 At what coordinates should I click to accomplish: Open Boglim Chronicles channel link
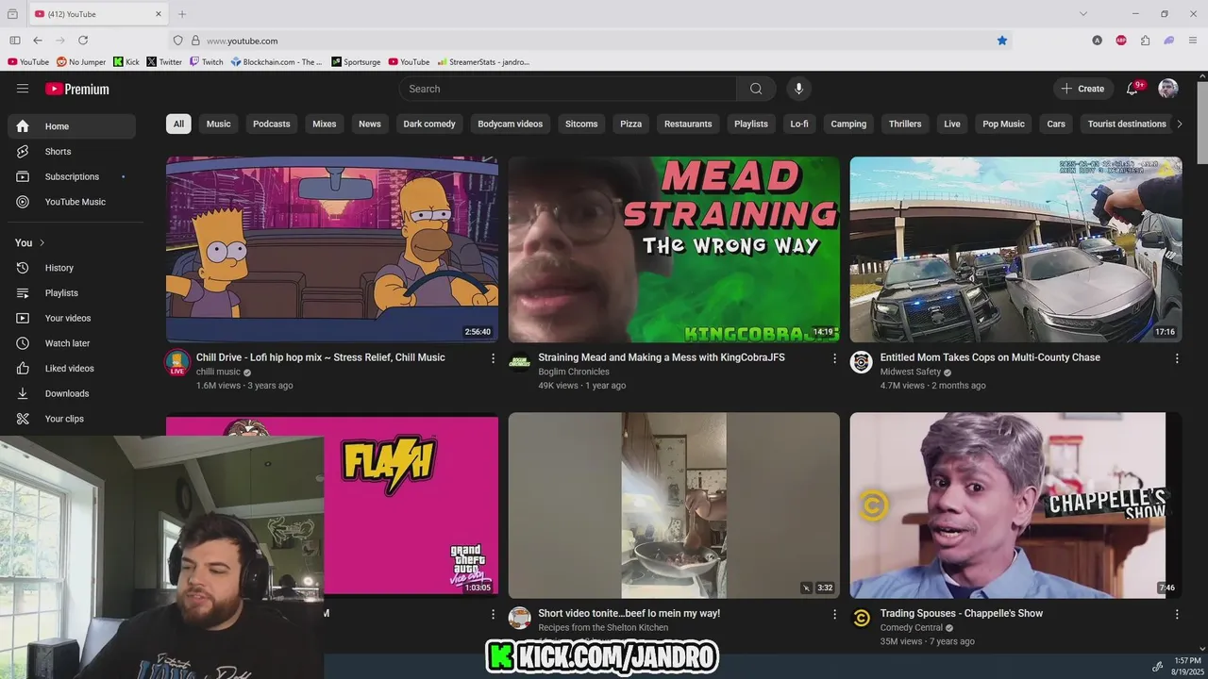pyautogui.click(x=574, y=372)
